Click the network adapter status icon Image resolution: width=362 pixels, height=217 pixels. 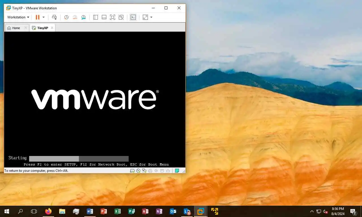(x=144, y=171)
